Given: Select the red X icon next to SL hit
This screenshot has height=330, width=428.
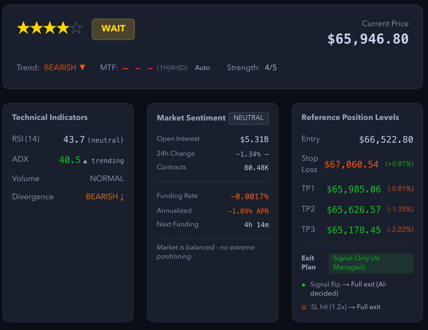Looking at the screenshot, I should pyautogui.click(x=304, y=307).
